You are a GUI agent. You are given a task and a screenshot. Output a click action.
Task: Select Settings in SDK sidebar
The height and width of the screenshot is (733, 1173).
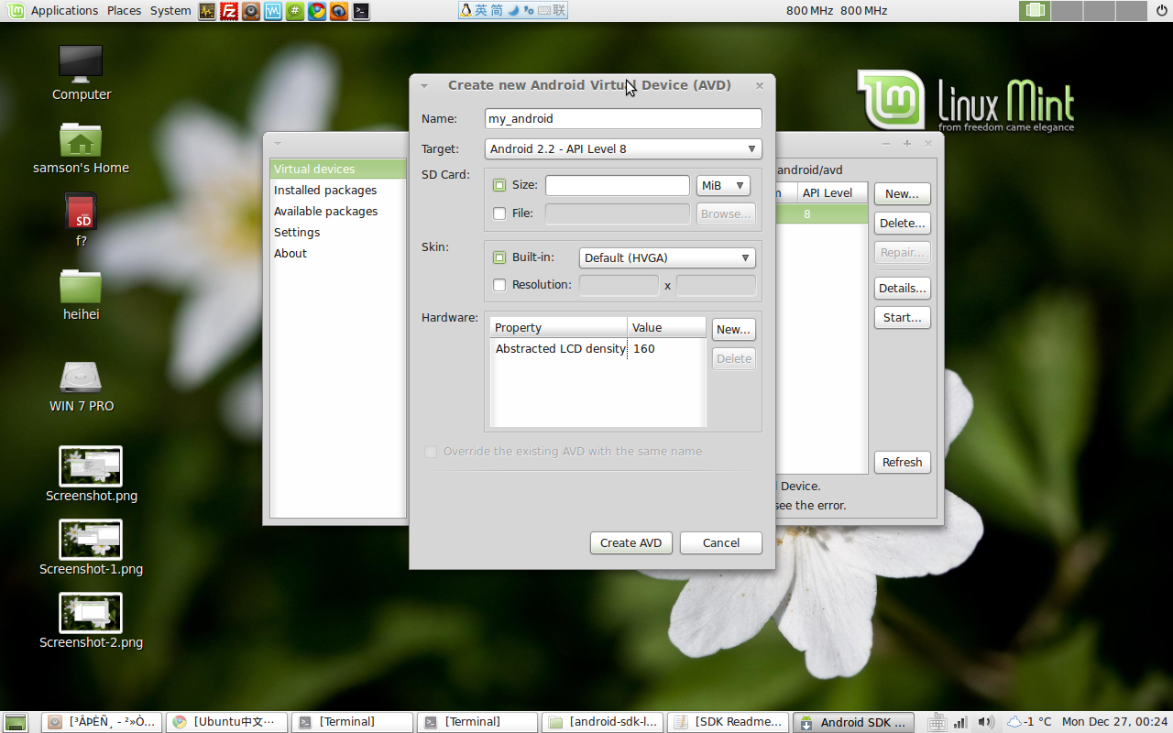[x=338, y=232]
